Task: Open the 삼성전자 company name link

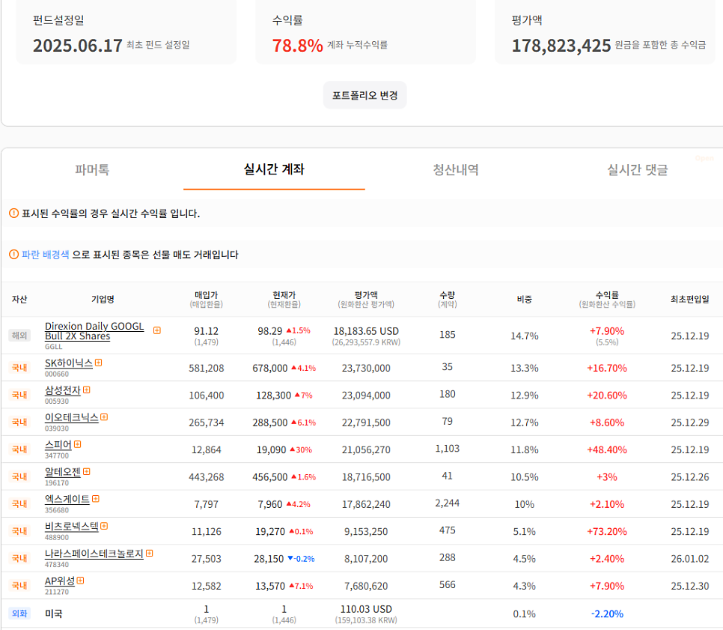Action: click(62, 390)
